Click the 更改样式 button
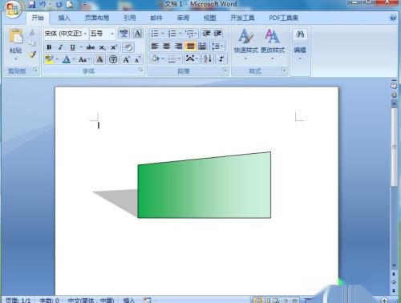401x303 pixels. (273, 42)
